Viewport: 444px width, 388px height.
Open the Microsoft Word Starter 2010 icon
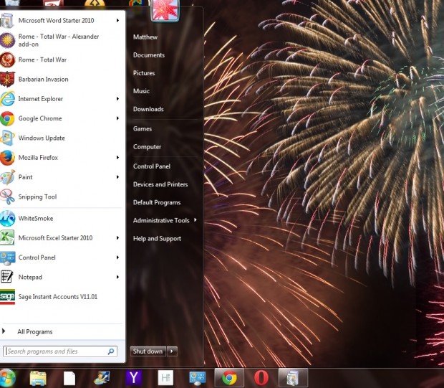click(6, 20)
